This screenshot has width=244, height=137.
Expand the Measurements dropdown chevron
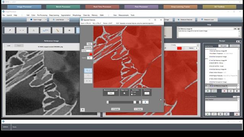pos(236,97)
